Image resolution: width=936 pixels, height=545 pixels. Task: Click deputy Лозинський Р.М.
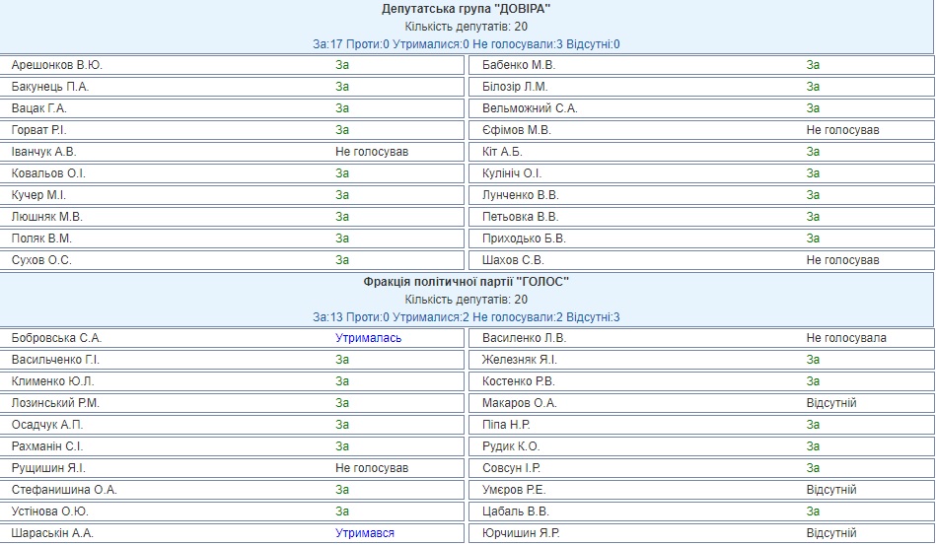[55, 403]
